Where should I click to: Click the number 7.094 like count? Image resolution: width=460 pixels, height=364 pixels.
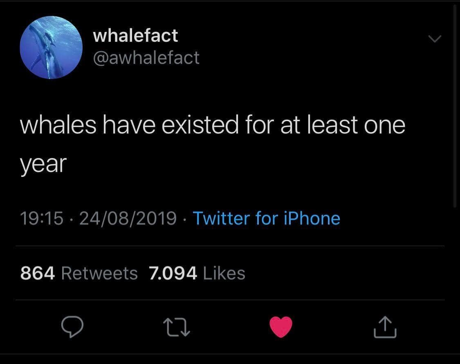coord(173,273)
